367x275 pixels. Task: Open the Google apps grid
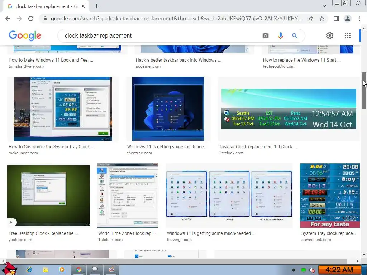348,35
